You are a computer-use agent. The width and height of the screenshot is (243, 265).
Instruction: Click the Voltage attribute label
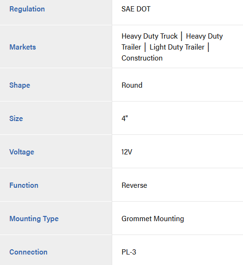pos(22,152)
